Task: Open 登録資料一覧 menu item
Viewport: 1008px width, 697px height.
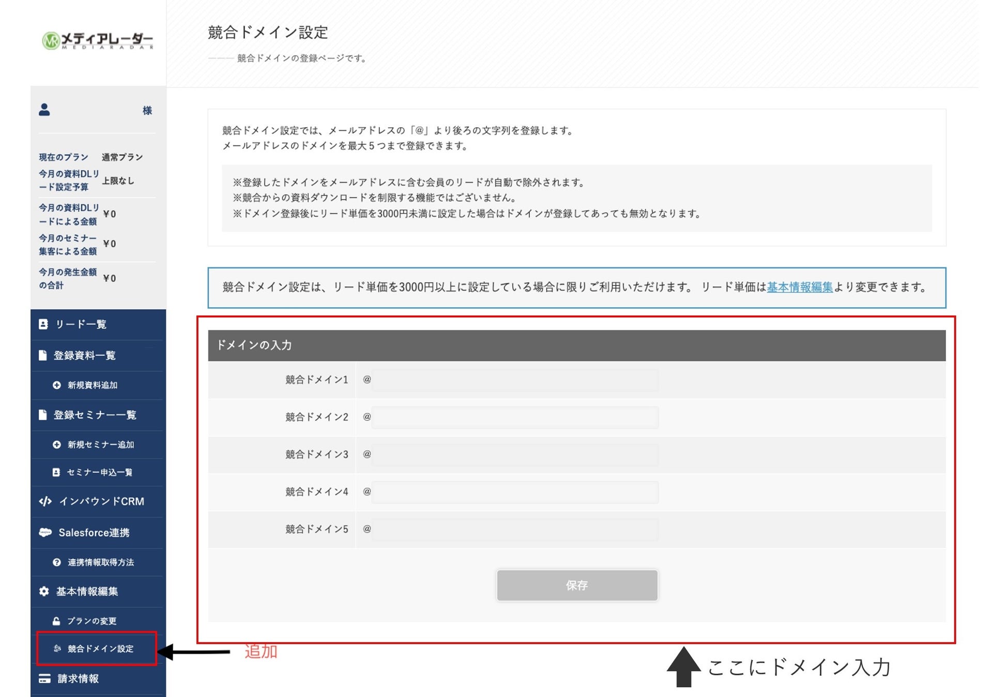Action: 84,356
